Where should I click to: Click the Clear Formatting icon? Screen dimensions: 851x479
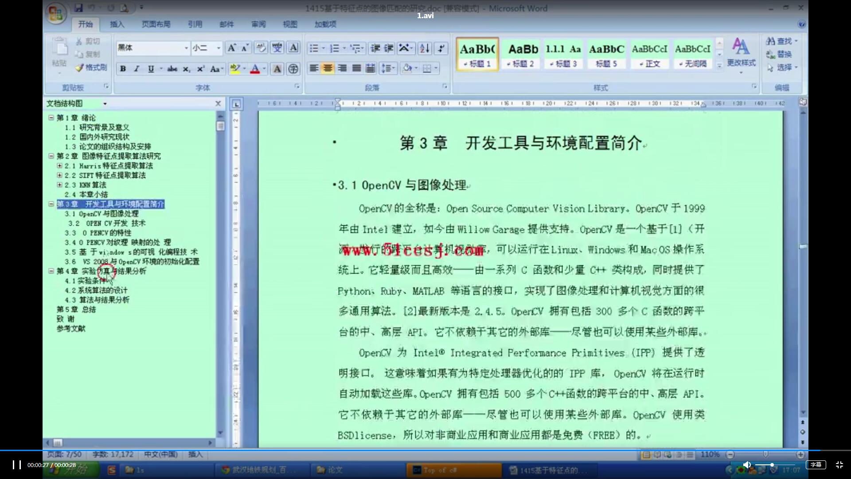(261, 48)
